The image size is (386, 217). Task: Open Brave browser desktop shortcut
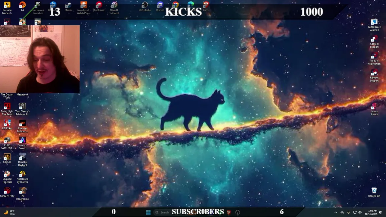[x=206, y=7]
